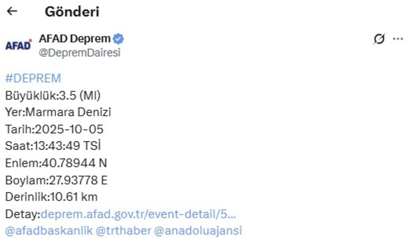Open the AFAD Deprem display name

pyautogui.click(x=75, y=39)
